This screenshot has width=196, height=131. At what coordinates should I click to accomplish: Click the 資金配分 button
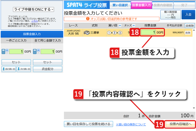47,69
